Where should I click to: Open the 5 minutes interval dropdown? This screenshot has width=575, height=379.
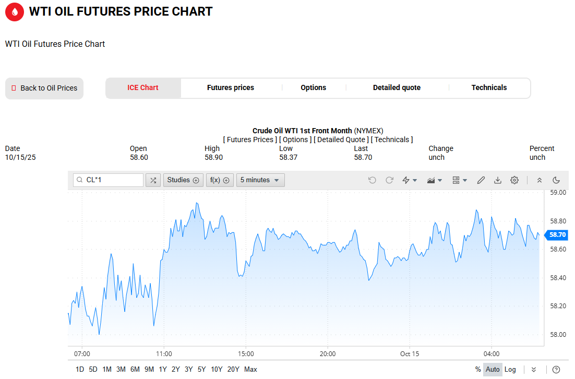260,180
